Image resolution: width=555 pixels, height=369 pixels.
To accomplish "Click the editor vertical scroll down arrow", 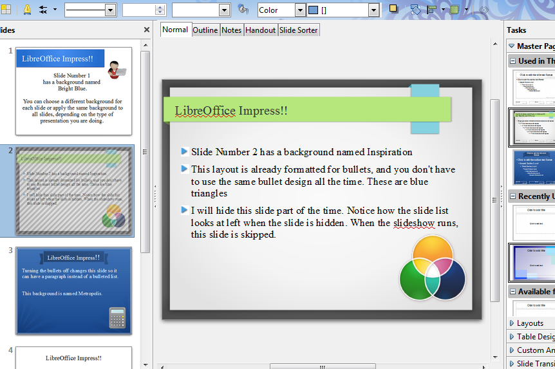I will tap(495, 357).
